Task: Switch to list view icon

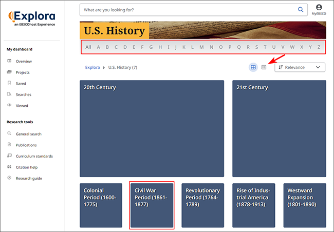Action: point(264,67)
